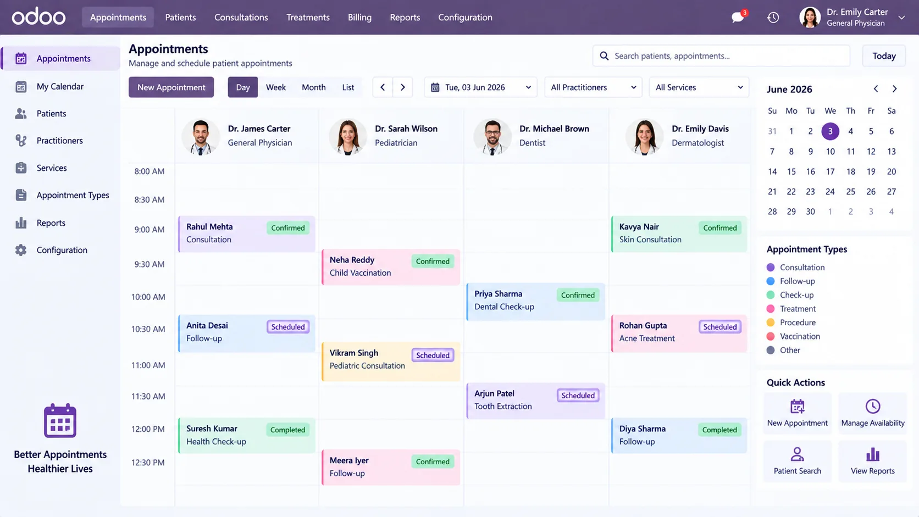Expand the All Practitioners dropdown
Image resolution: width=919 pixels, height=517 pixels.
tap(593, 87)
